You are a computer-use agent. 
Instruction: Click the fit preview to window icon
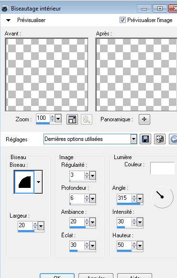coord(72,119)
